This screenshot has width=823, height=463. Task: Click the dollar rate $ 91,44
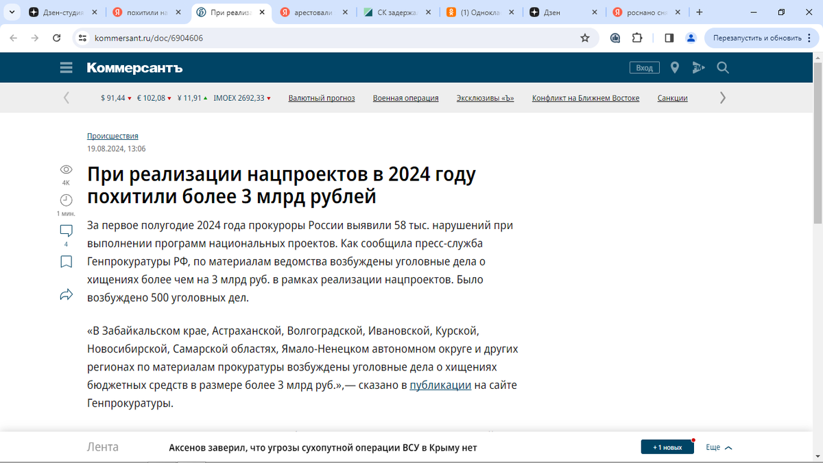pyautogui.click(x=116, y=98)
